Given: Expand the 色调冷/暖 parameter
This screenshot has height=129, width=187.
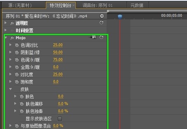Looking at the screenshot, I should pyautogui.click(x=10, y=59).
